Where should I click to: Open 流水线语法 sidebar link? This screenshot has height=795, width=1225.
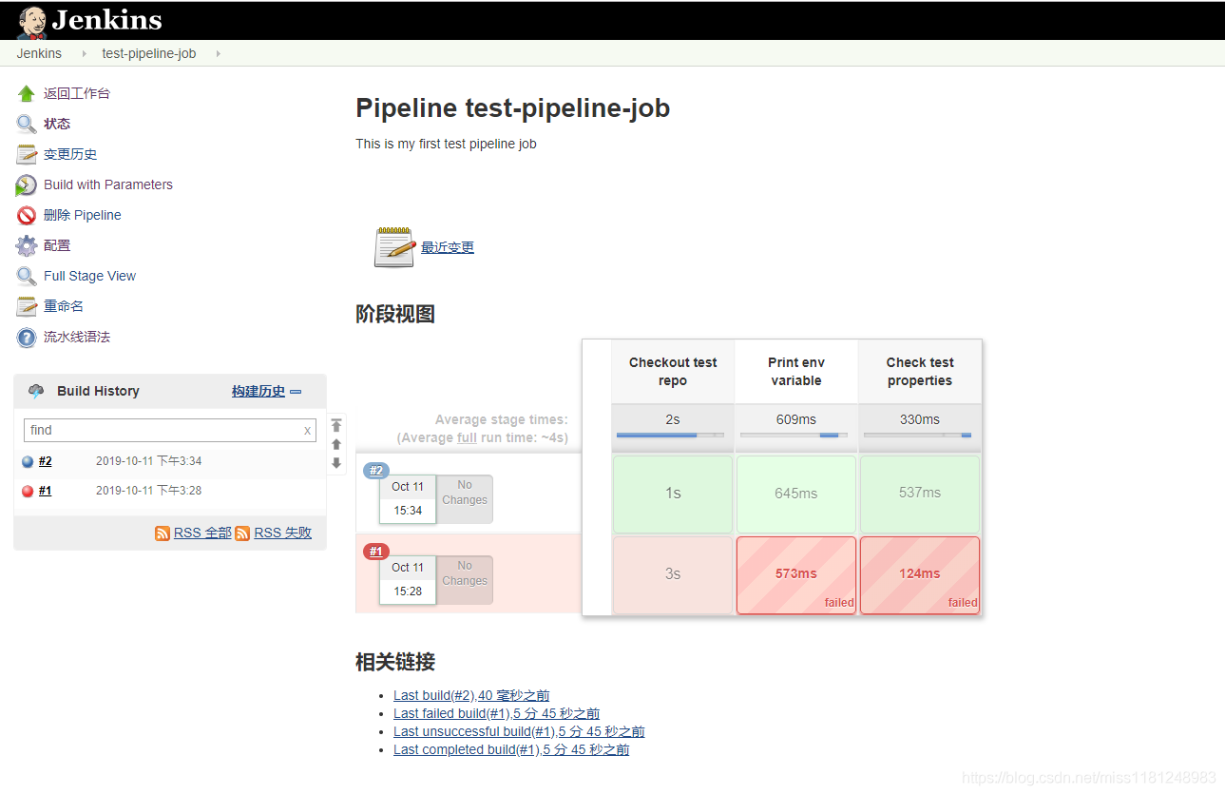point(77,337)
